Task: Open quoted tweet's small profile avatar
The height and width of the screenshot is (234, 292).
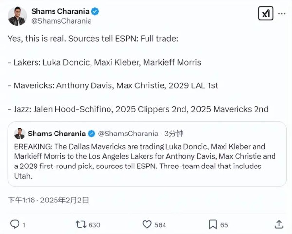Action: [20, 134]
